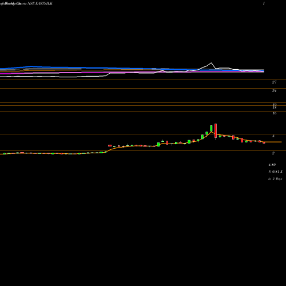Click the tallest red candlestick at the peak

[216, 131]
